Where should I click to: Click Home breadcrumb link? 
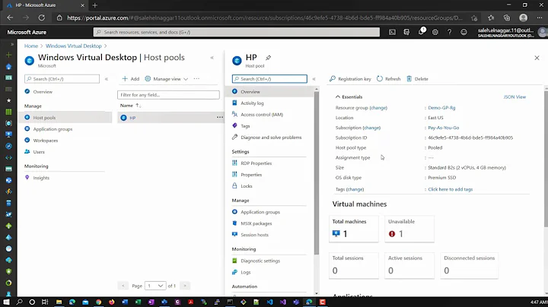[31, 46]
